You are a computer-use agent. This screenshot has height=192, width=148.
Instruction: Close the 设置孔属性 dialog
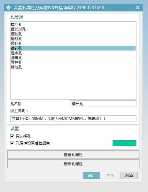pos(137,8)
